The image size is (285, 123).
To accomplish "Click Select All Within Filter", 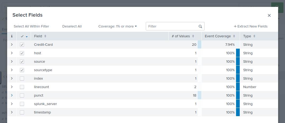I will coord(31,26).
